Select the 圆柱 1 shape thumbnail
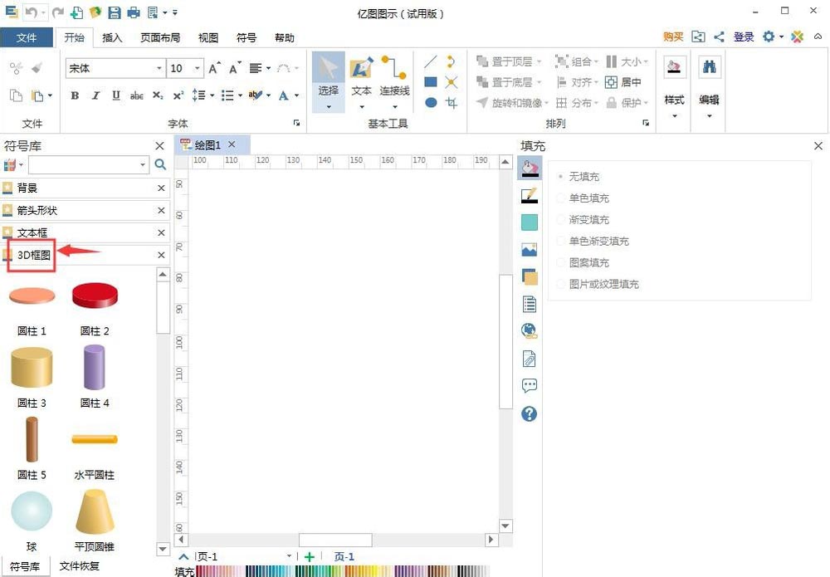 pyautogui.click(x=32, y=295)
